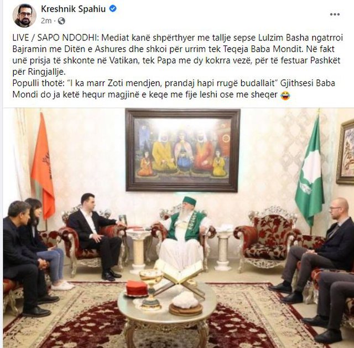Click the orange flag in the photo
This screenshot has height=348, width=354.
(43, 166)
